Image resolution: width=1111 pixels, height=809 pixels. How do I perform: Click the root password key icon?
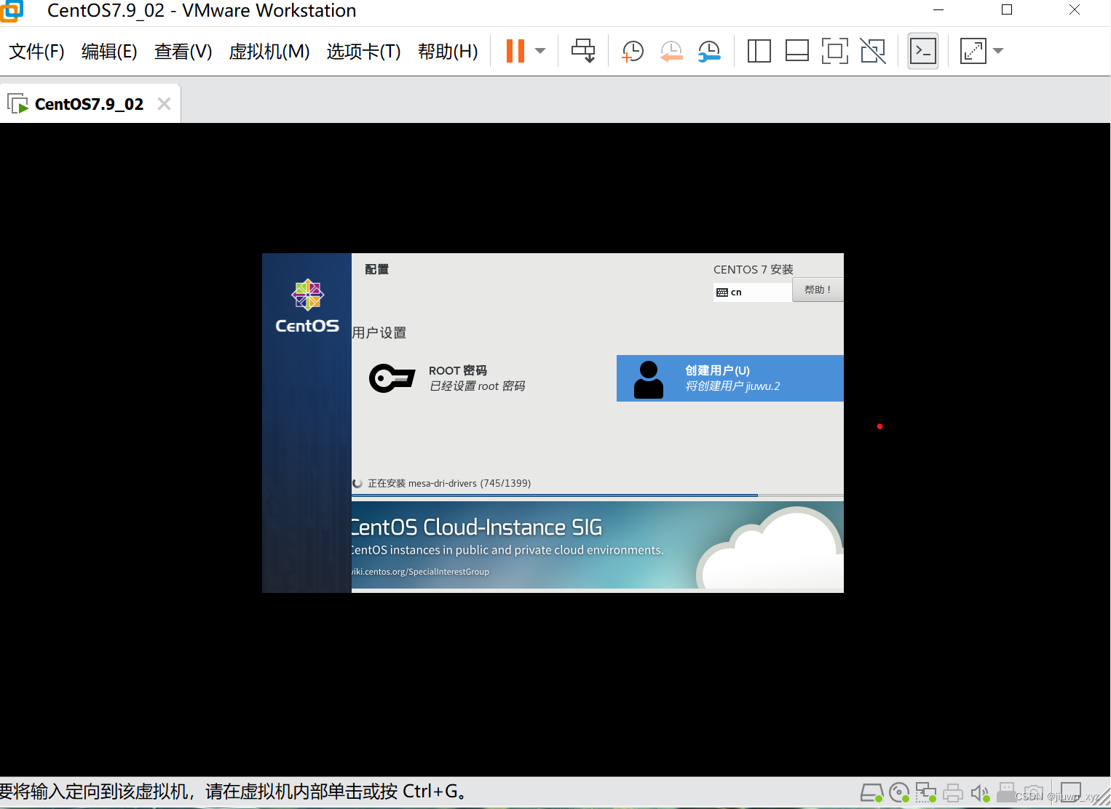pyautogui.click(x=392, y=378)
